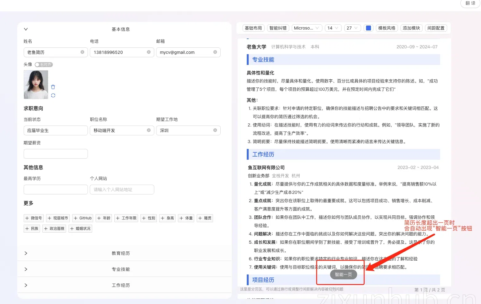The height and width of the screenshot is (304, 481).
Task: Select the 专业技能 heading in preview
Action: [x=263, y=60]
